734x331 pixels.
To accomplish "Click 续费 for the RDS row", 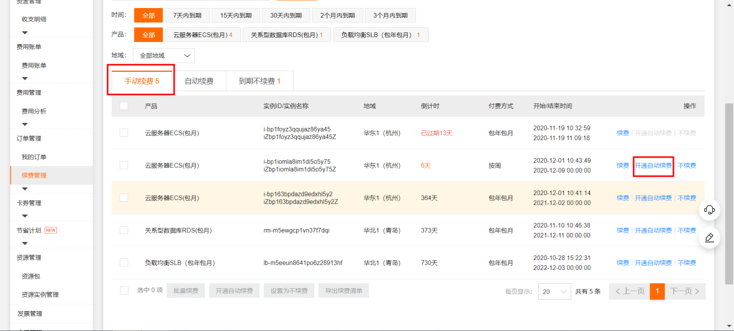I will point(623,230).
